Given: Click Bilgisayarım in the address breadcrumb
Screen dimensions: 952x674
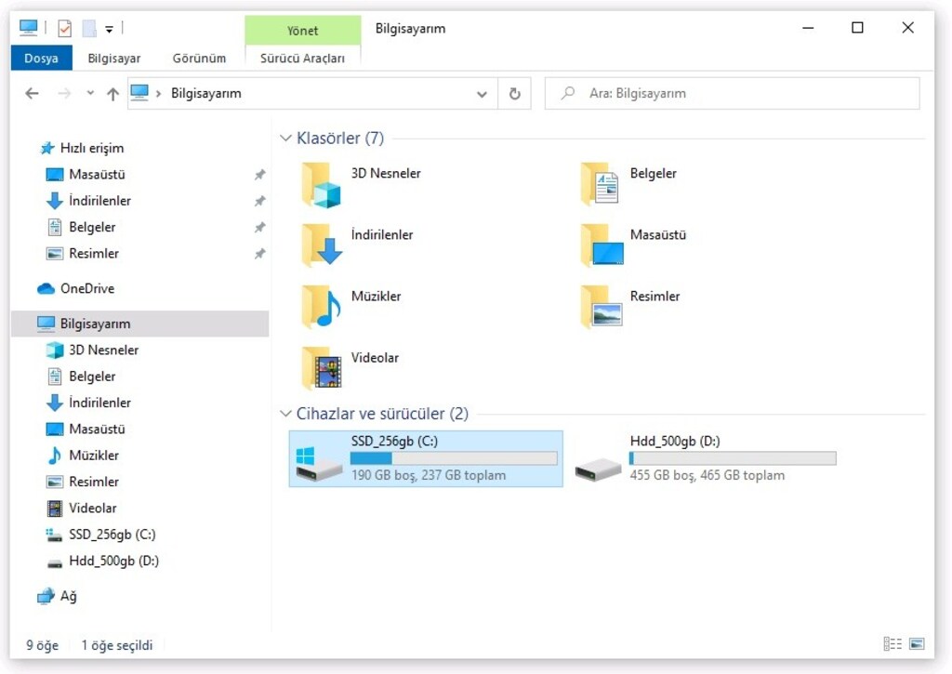Looking at the screenshot, I should click(x=205, y=94).
